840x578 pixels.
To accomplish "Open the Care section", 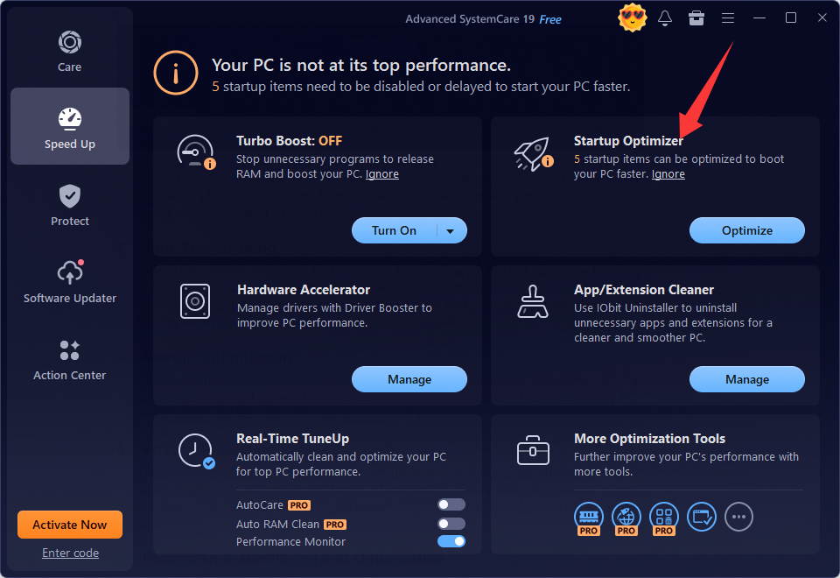I will 70,52.
